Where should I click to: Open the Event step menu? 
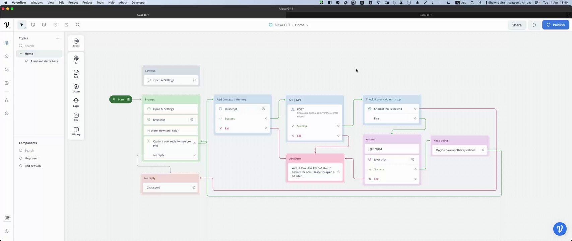(76, 43)
